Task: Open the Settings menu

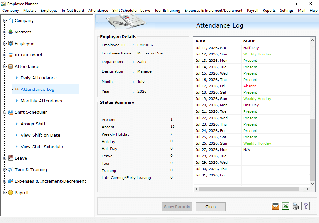Action: [287, 11]
